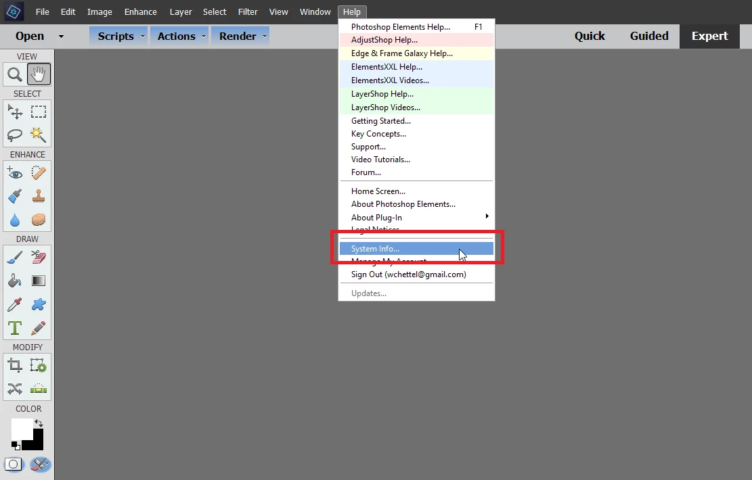Choose Photoshop Elements Help entry
Screen dimensions: 752x480
click(417, 27)
